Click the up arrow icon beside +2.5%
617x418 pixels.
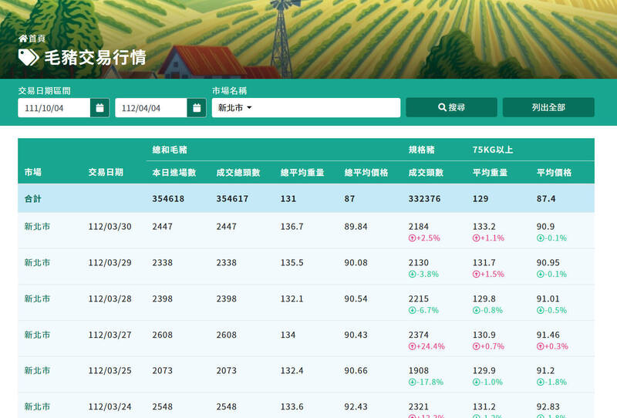(413, 238)
